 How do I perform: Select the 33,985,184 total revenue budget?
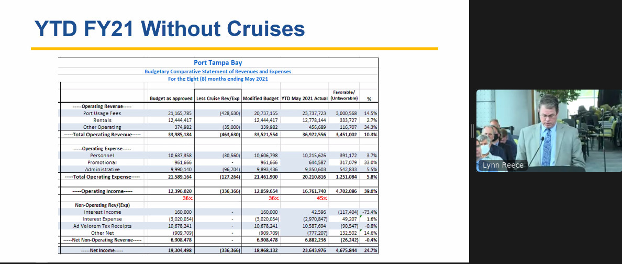181,135
